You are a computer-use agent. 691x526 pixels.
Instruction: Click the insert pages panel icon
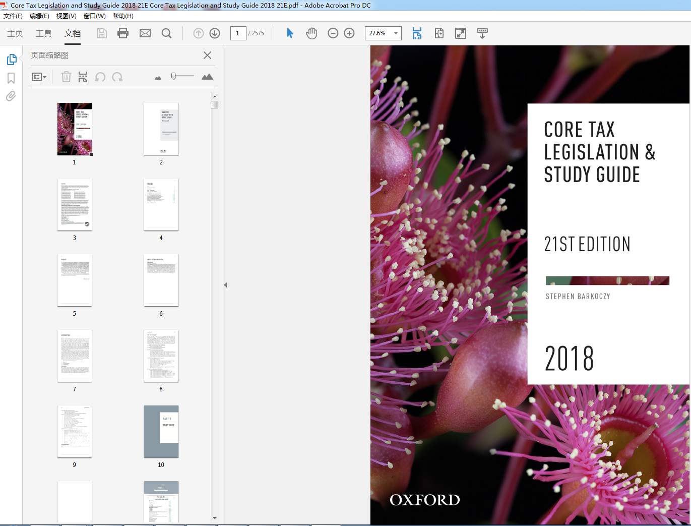(83, 77)
